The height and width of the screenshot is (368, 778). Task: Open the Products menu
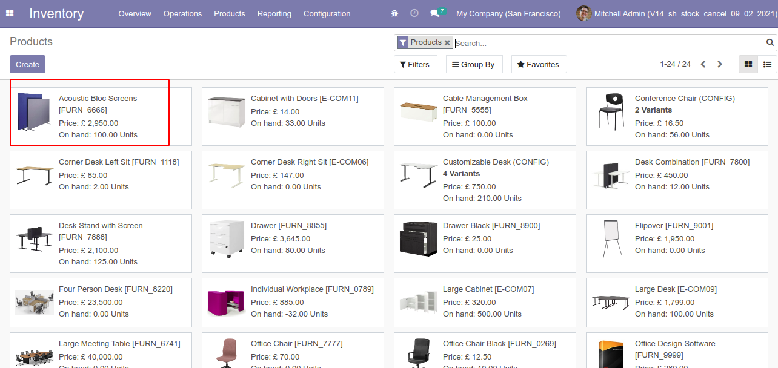[230, 13]
